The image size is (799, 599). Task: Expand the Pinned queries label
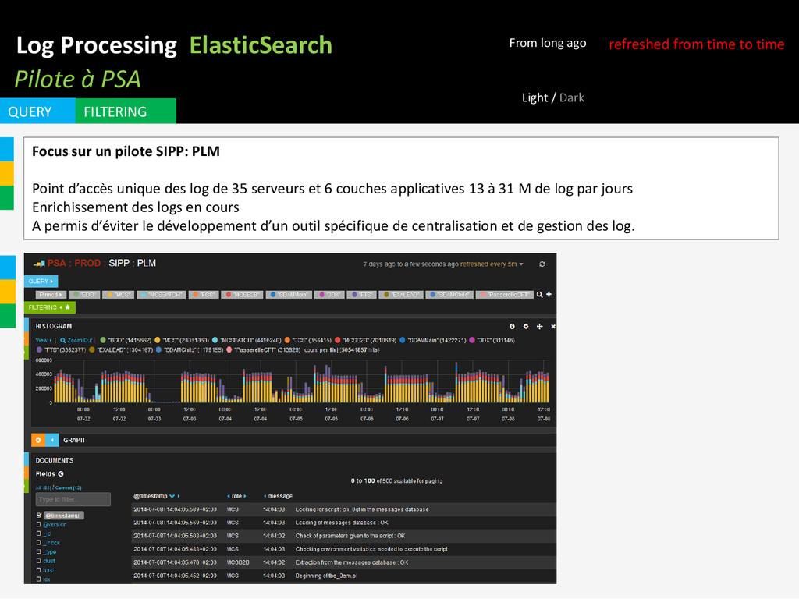click(x=51, y=294)
